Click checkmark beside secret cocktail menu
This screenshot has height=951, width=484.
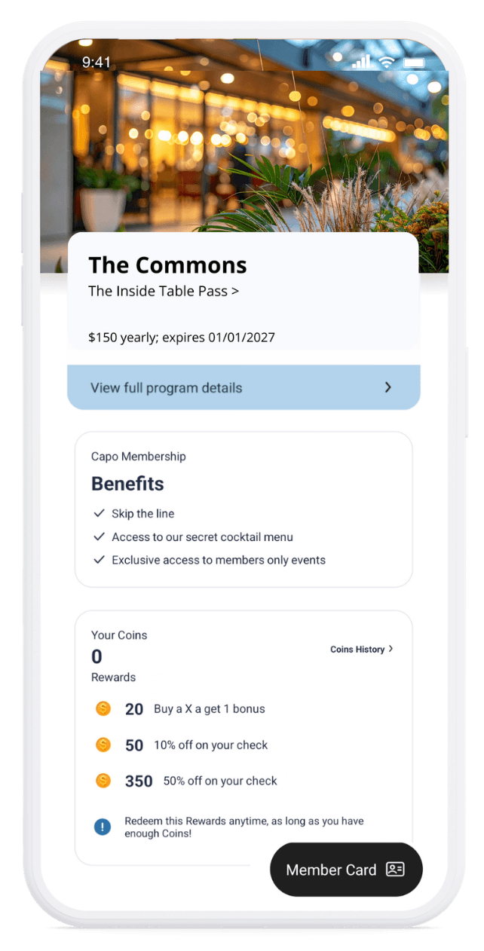click(99, 537)
